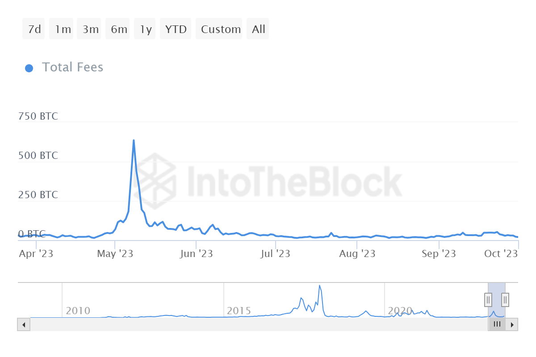Expand view using the All range option
The width and height of the screenshot is (536, 357).
pyautogui.click(x=258, y=29)
